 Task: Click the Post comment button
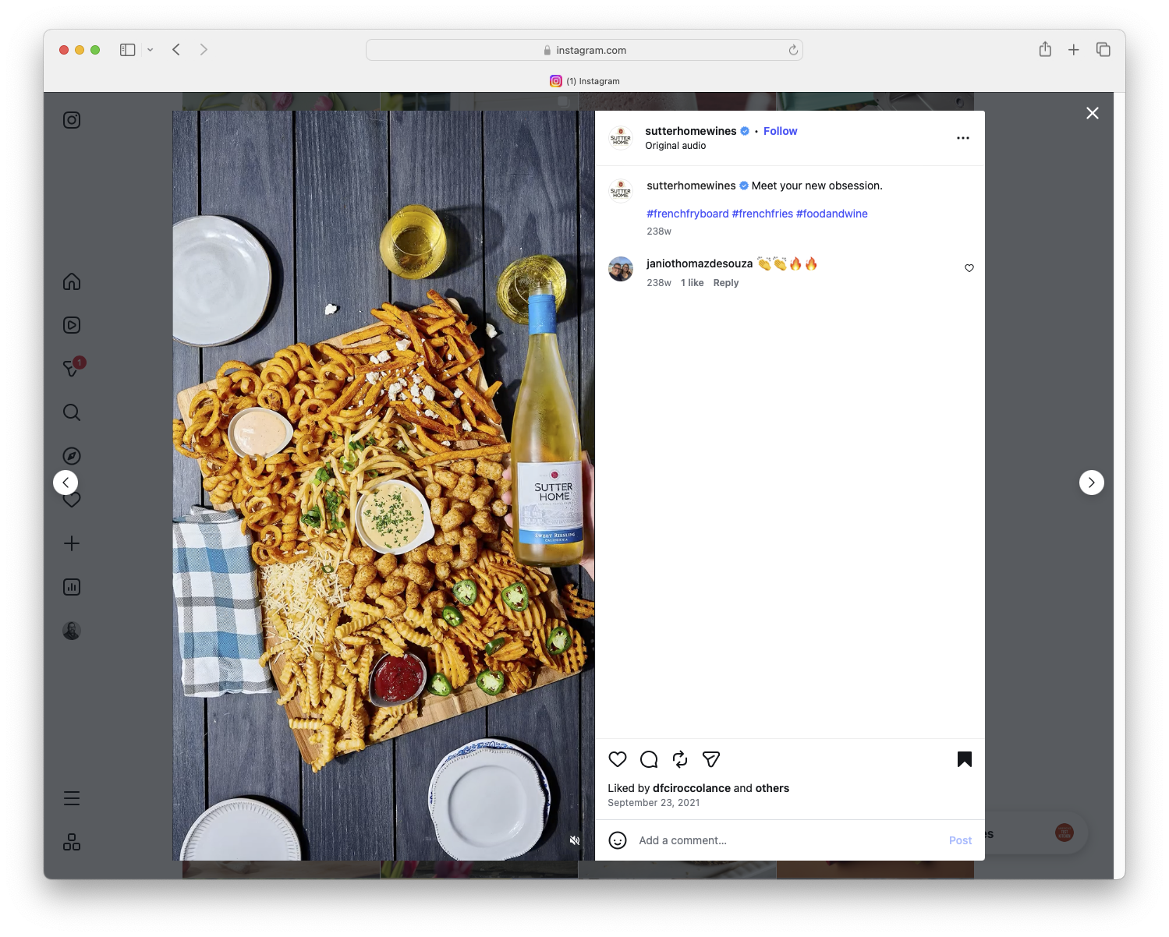click(960, 840)
